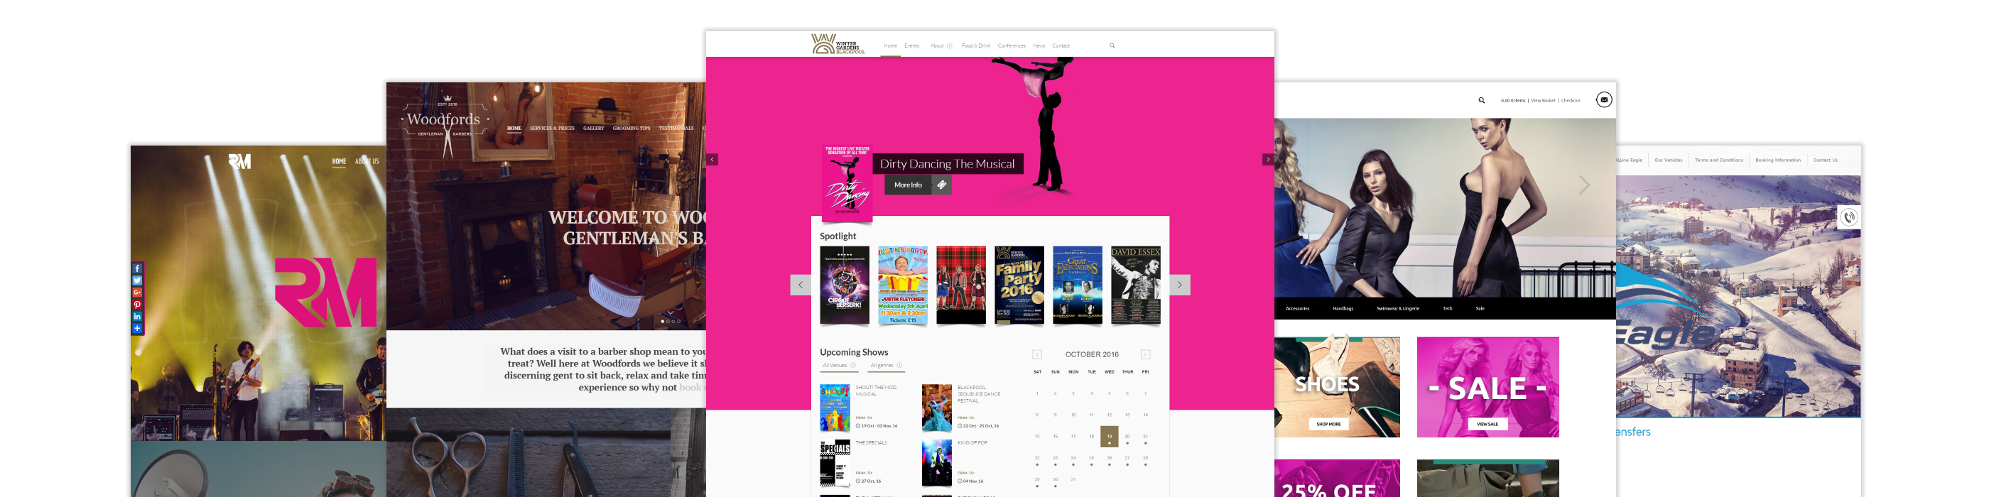
Task: Open Terms and Conditions on Alpine Eagle
Action: [x=1719, y=160]
